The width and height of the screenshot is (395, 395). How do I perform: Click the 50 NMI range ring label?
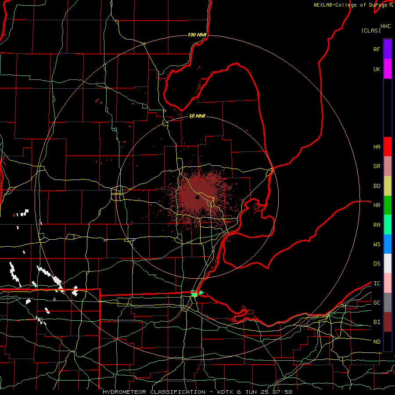[x=197, y=116]
